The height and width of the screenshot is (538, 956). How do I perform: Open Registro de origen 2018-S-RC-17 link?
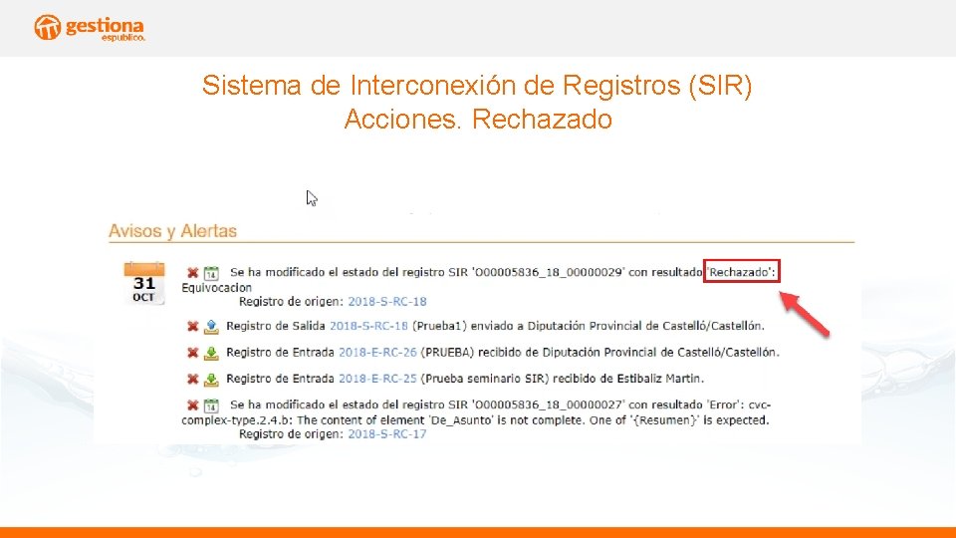387,433
